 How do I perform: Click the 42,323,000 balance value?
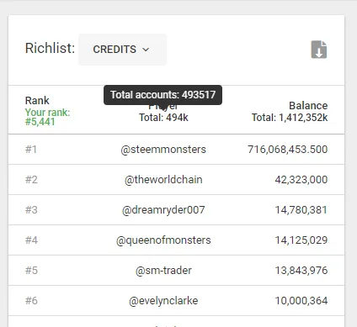tap(301, 180)
